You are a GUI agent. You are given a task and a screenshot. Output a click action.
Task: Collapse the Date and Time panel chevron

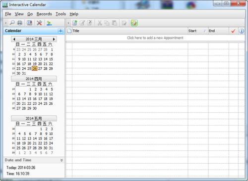[x=62, y=160]
